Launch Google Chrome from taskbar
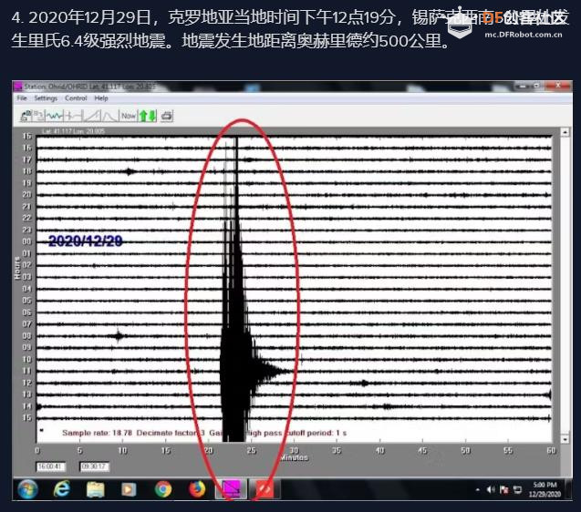581x512 pixels. pos(163,489)
